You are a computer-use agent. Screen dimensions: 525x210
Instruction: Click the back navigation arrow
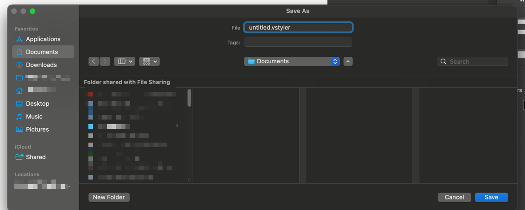tap(94, 61)
